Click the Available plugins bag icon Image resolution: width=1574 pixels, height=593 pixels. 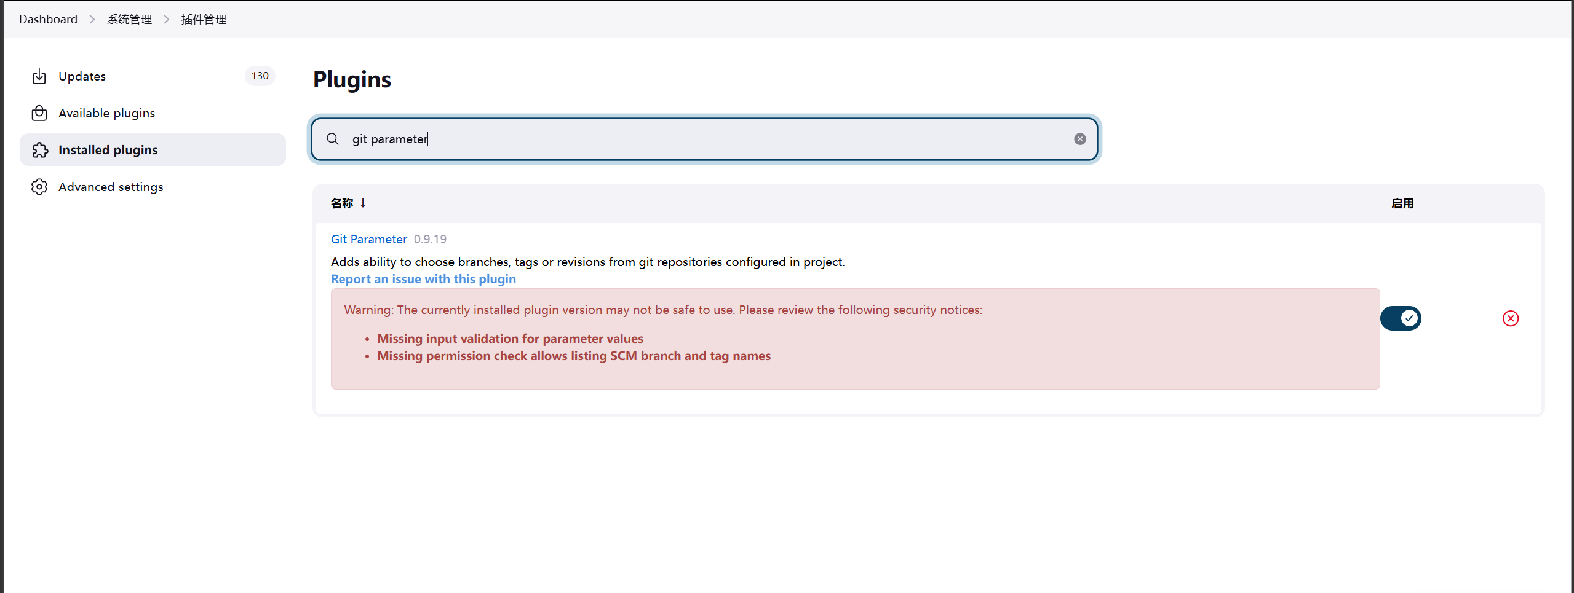(x=39, y=113)
